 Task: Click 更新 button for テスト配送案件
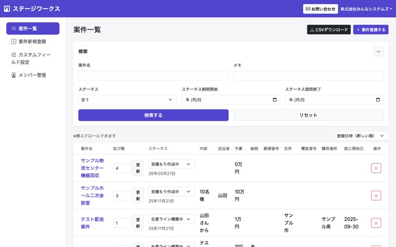click(138, 223)
